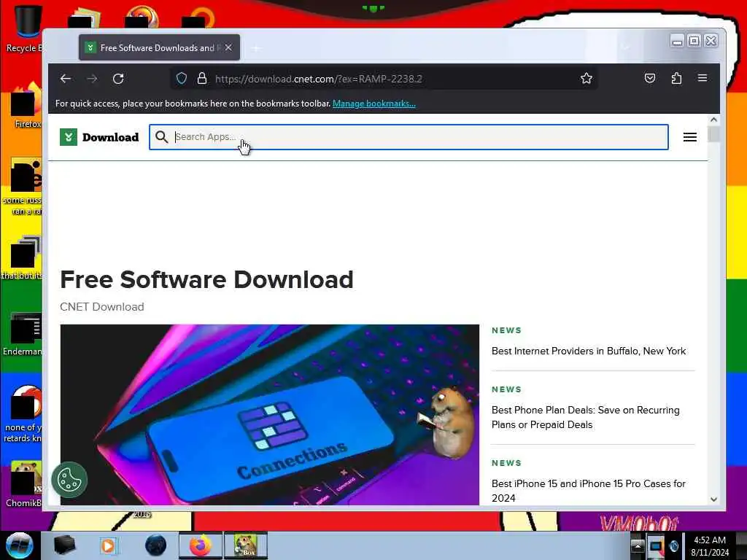Open the dark globe taskbar icon
Image resolution: width=747 pixels, height=560 pixels.
155,545
